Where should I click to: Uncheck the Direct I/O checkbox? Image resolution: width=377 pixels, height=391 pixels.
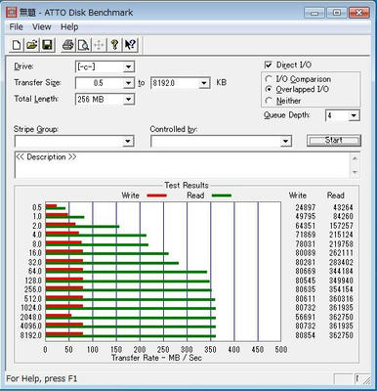[x=268, y=65]
